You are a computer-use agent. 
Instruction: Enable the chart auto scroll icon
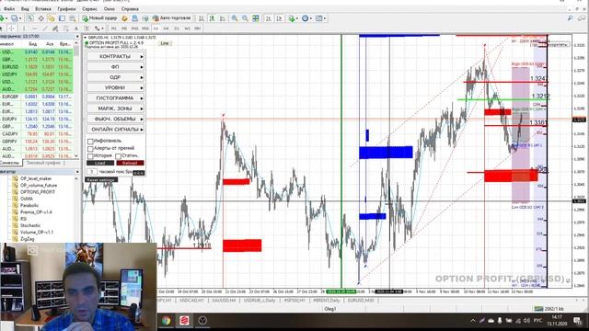click(x=269, y=18)
